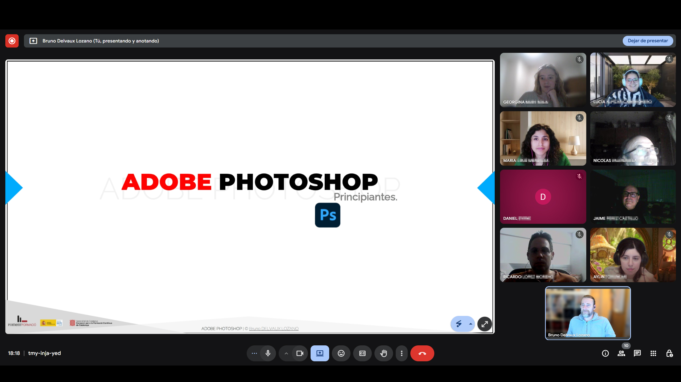This screenshot has width=681, height=382.
Task: Select Aylin's video tile
Action: (633, 255)
